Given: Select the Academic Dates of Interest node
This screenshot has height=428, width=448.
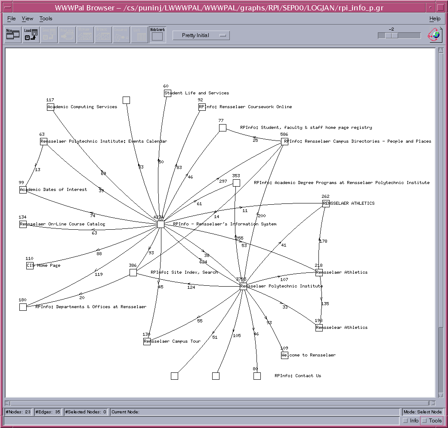Looking at the screenshot, I should (x=23, y=190).
